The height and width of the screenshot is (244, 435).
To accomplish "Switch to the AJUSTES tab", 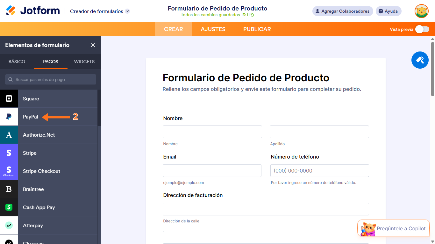I will 213,29.
